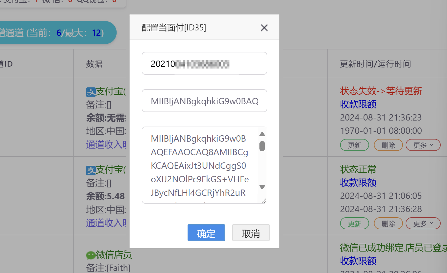Click WeChat icon beside 微信店员
The image size is (447, 273).
click(x=91, y=255)
